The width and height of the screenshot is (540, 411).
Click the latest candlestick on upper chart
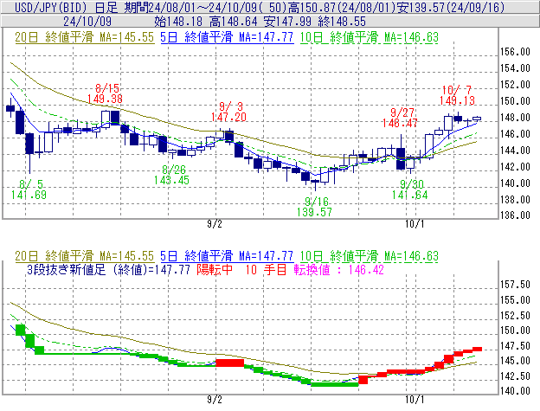click(477, 119)
